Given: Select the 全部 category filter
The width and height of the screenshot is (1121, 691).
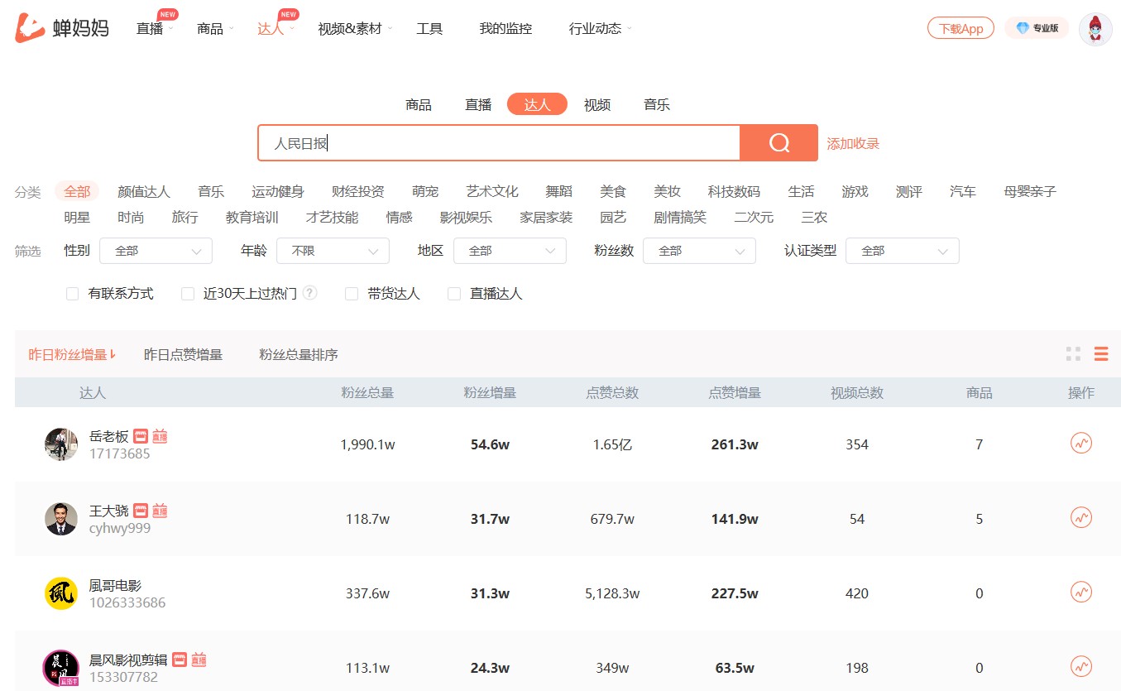Looking at the screenshot, I should coord(77,192).
